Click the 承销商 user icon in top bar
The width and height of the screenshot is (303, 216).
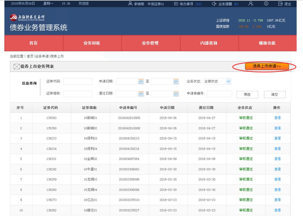click(x=130, y=4)
